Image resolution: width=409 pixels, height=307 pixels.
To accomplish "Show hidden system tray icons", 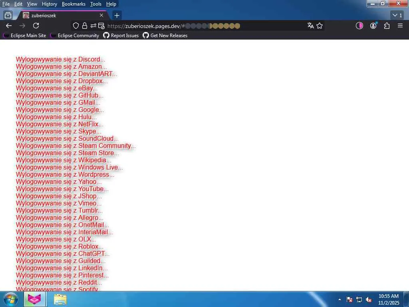I will click(340, 299).
